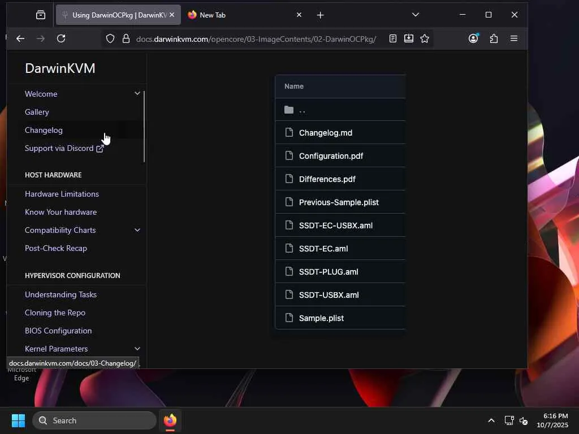Show site security padlock info

(x=126, y=38)
